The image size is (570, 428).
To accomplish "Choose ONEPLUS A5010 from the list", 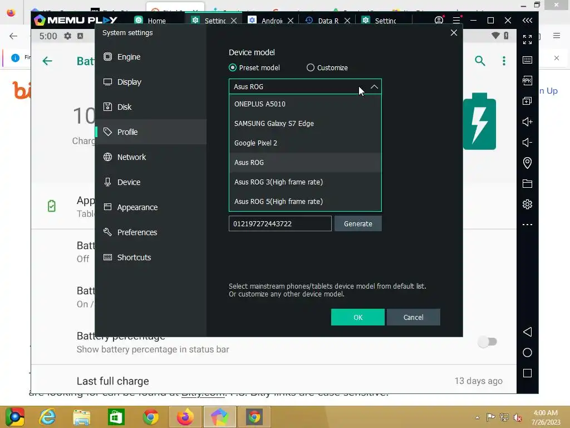I will (x=305, y=104).
